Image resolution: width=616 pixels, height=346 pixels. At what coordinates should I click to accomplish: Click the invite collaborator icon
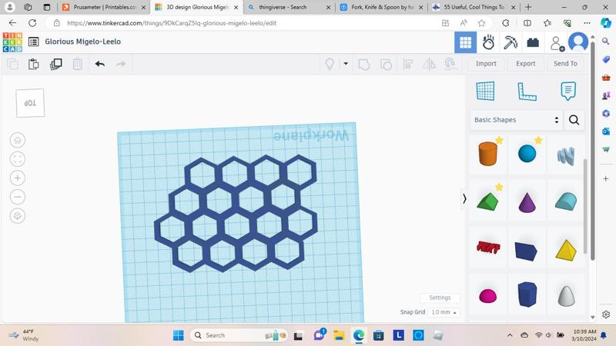point(557,43)
